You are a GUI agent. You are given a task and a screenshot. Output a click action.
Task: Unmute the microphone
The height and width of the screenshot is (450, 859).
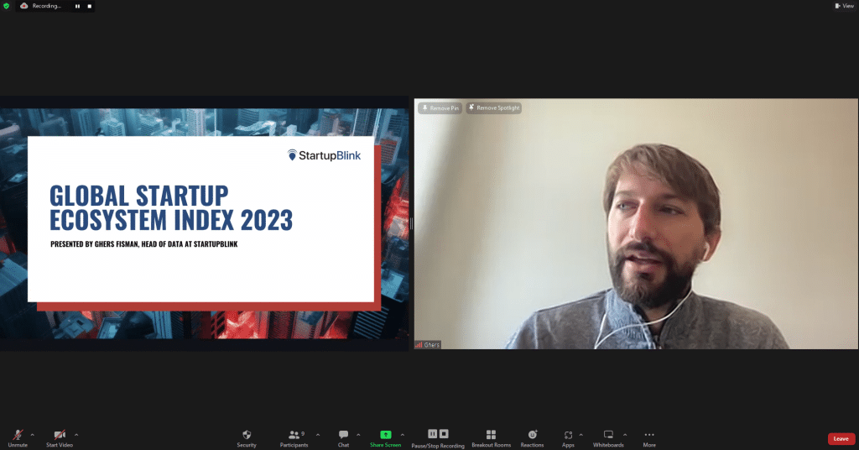(18, 438)
